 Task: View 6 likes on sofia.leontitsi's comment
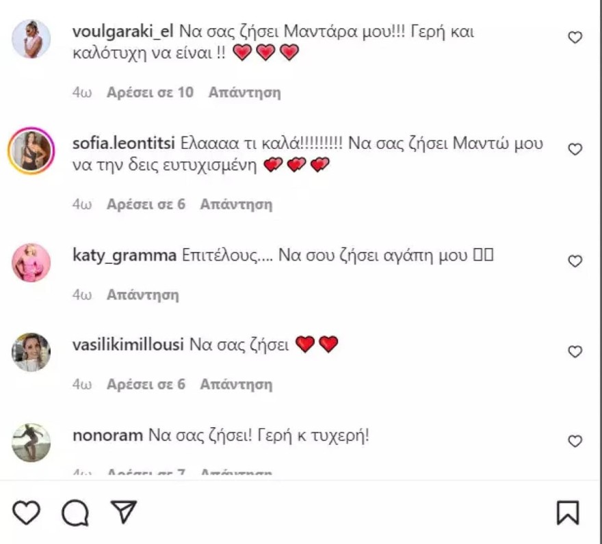[x=146, y=204]
